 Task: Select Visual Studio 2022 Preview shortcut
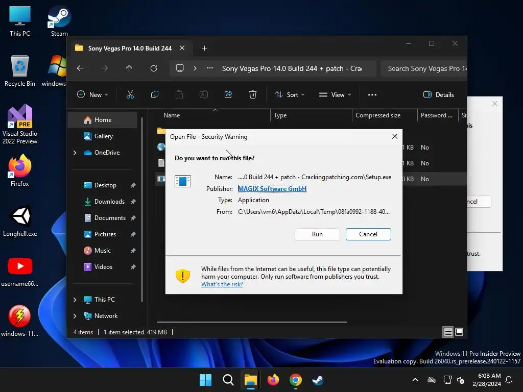click(20, 125)
